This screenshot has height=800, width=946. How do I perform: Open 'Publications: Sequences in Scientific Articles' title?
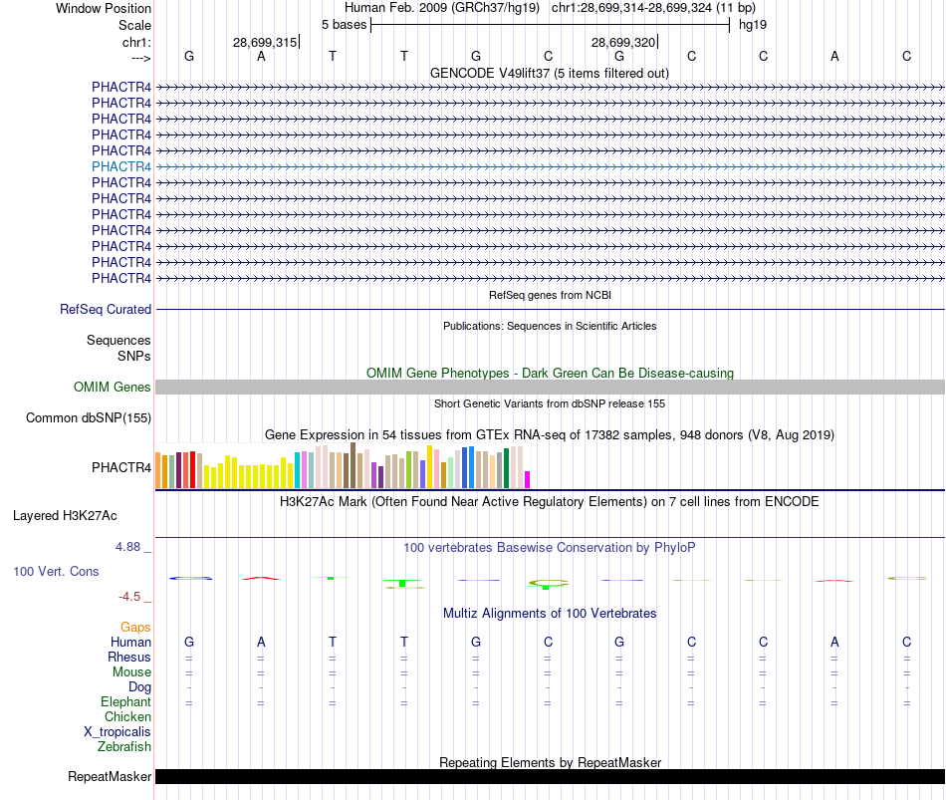(550, 326)
